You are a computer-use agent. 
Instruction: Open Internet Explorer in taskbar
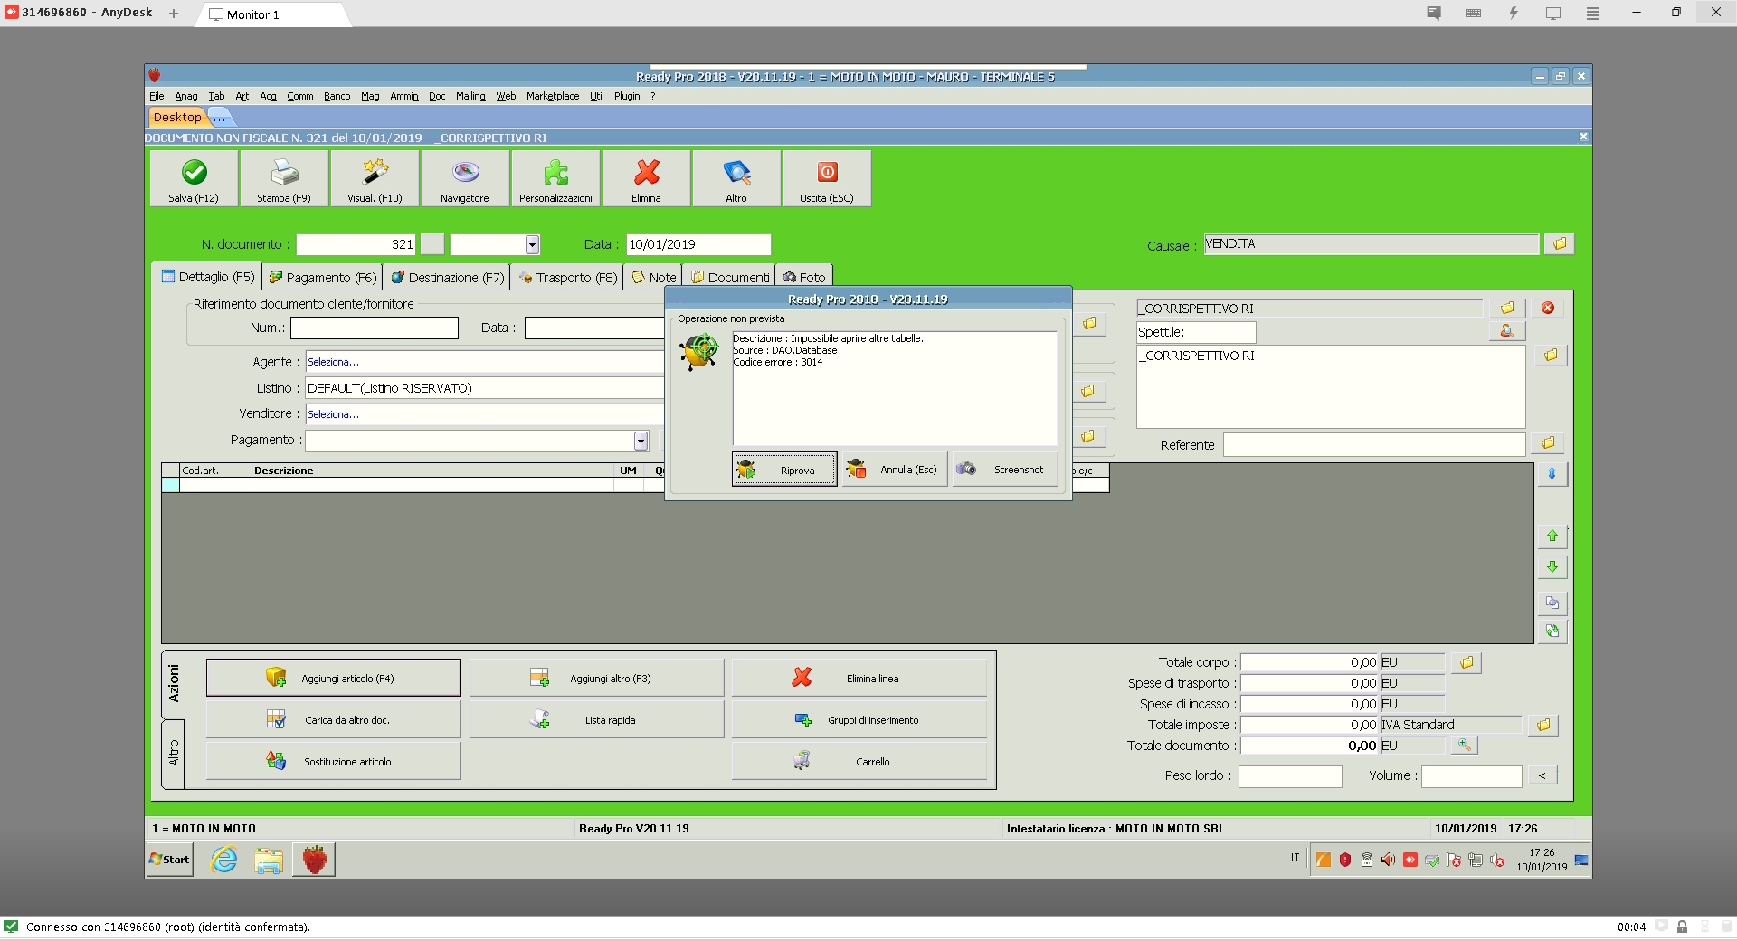coord(224,860)
